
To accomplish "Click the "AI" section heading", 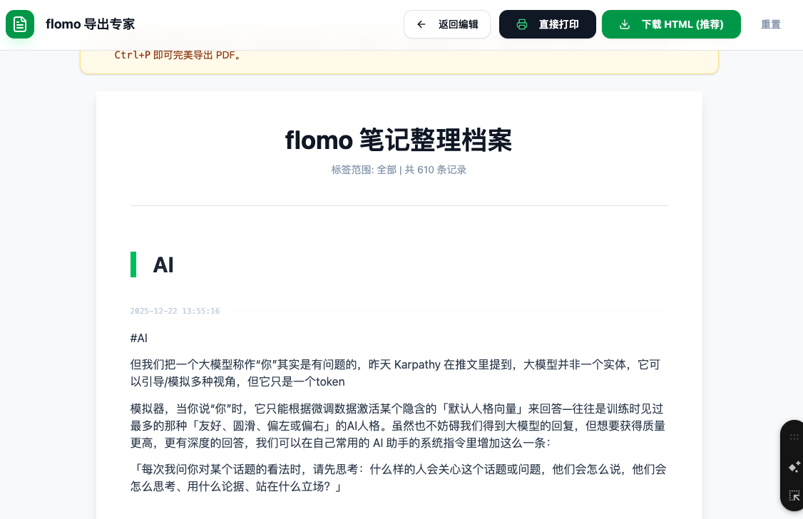I will point(163,264).
